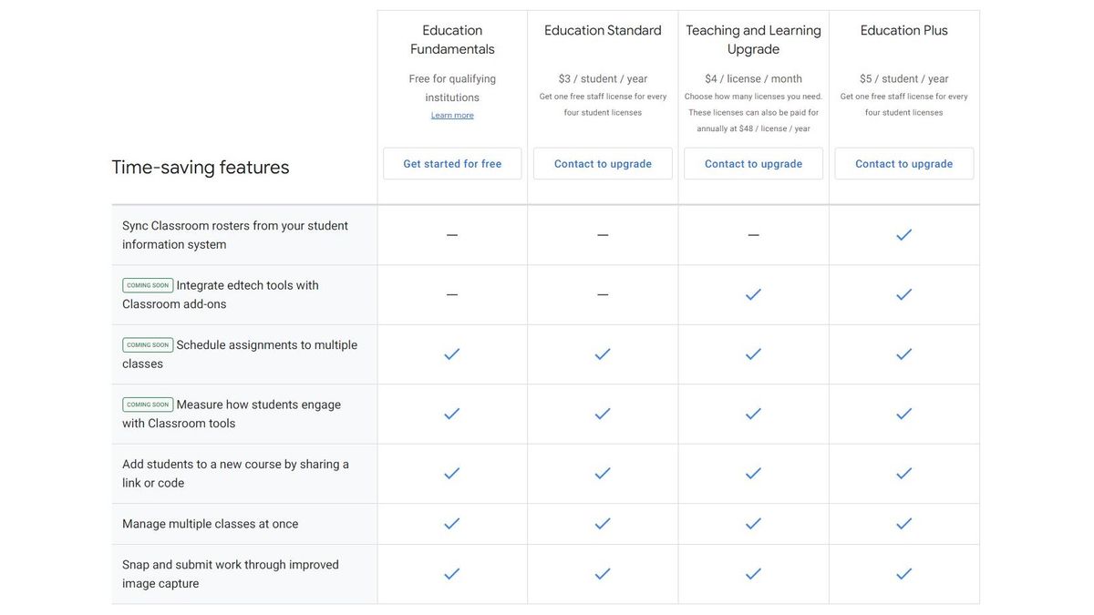This screenshot has width=1094, height=615.
Task: Select the Education Standard column header
Action: (x=603, y=28)
